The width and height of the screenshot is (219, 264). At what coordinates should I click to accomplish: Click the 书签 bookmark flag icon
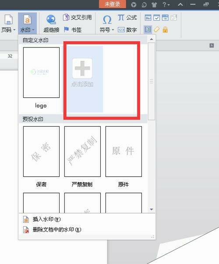coord(66,30)
